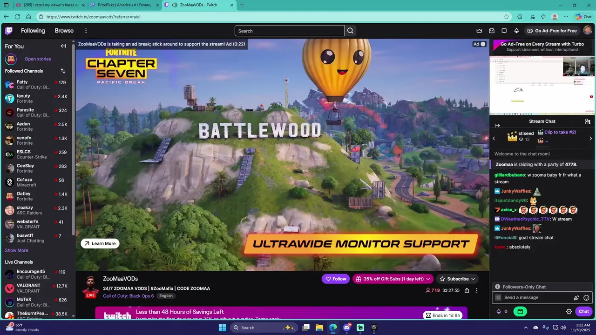596x335 pixels.
Task: Click Go Ad-Free for Free button
Action: [x=552, y=31]
